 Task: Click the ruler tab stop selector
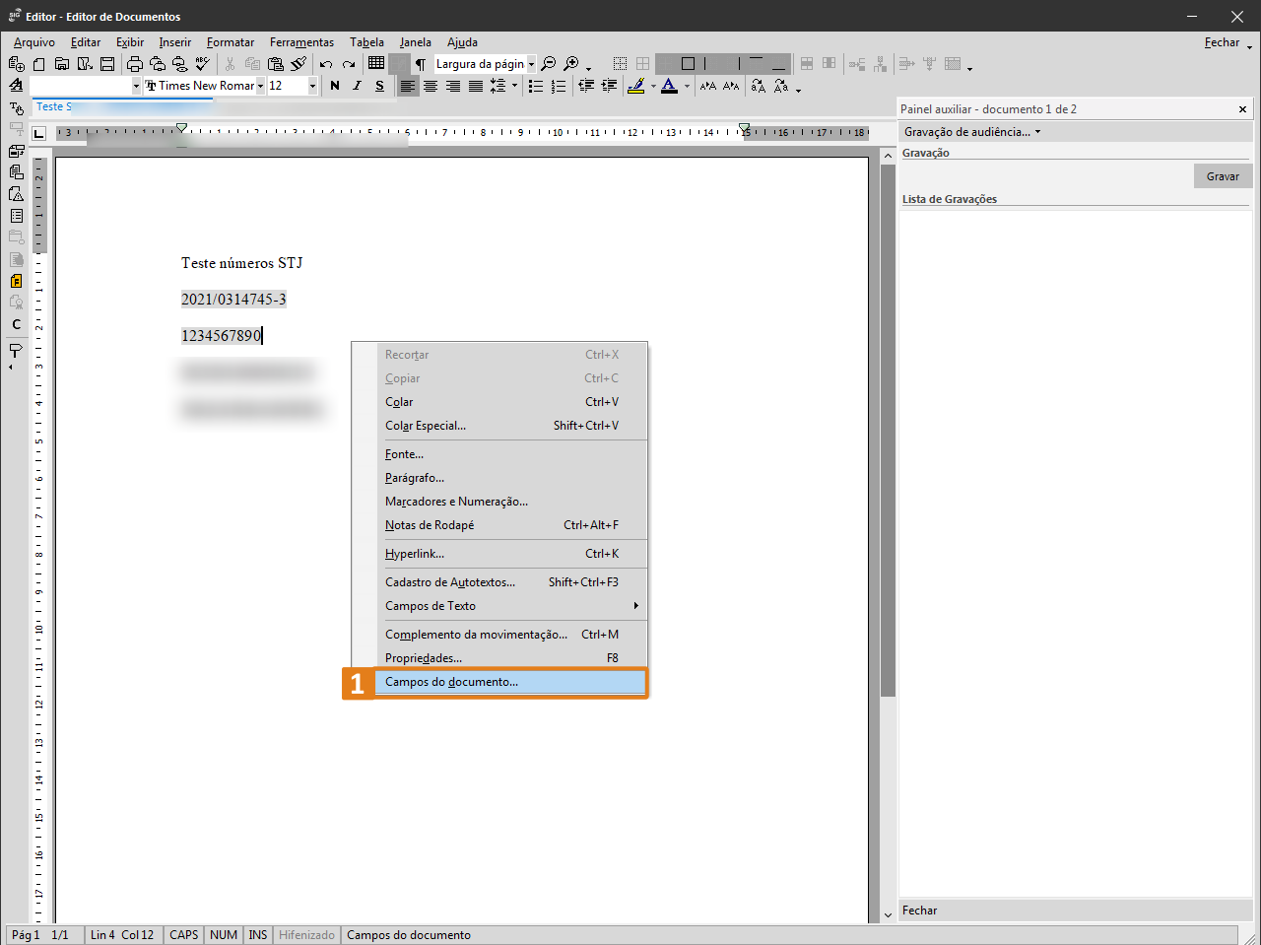[x=39, y=133]
